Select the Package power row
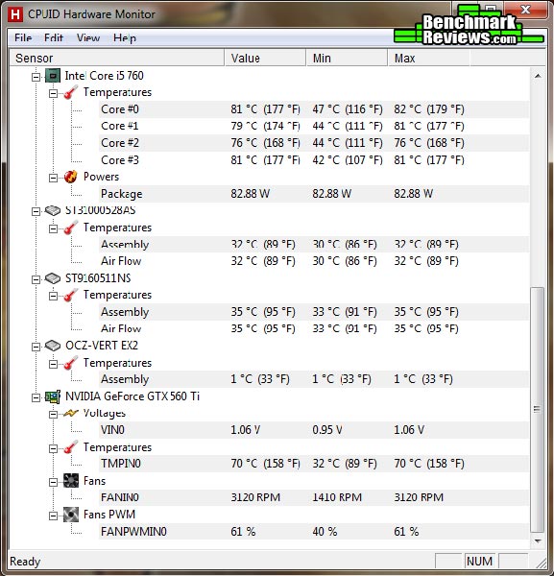 pos(314,194)
